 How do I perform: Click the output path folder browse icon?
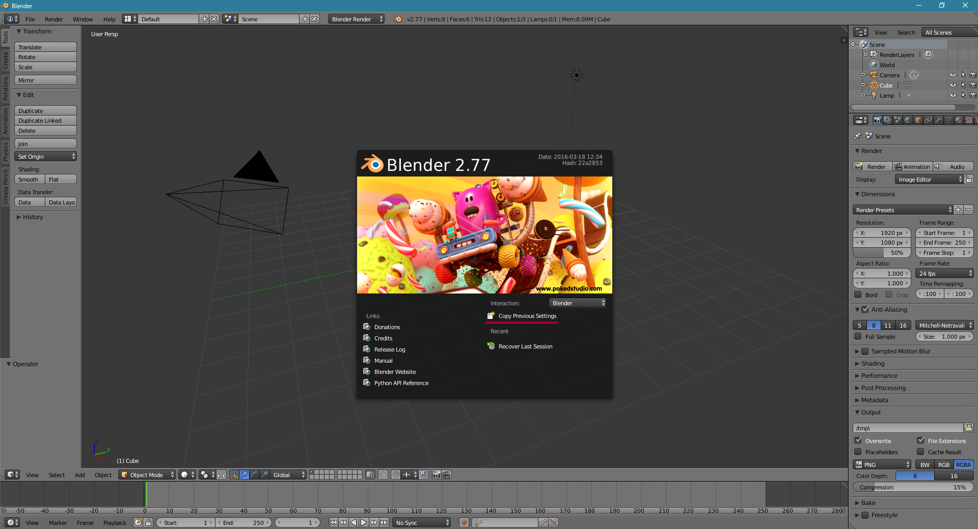968,428
